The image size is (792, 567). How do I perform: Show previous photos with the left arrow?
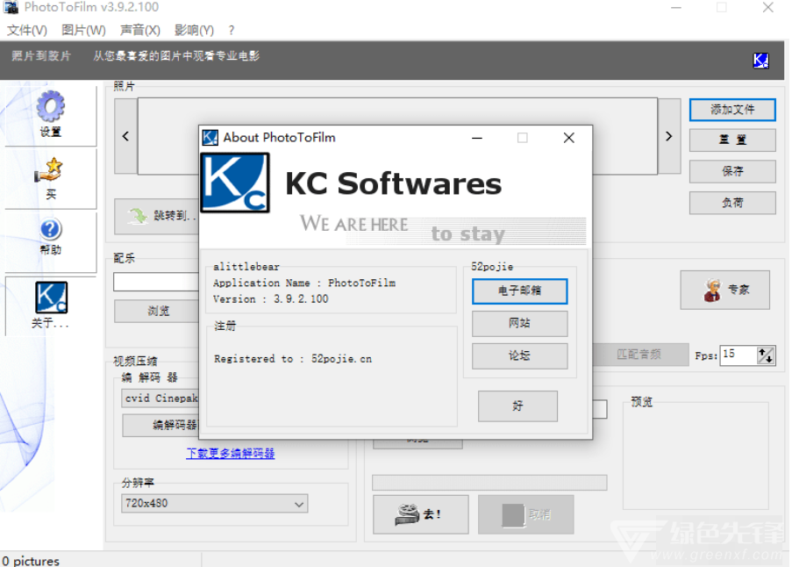click(125, 136)
